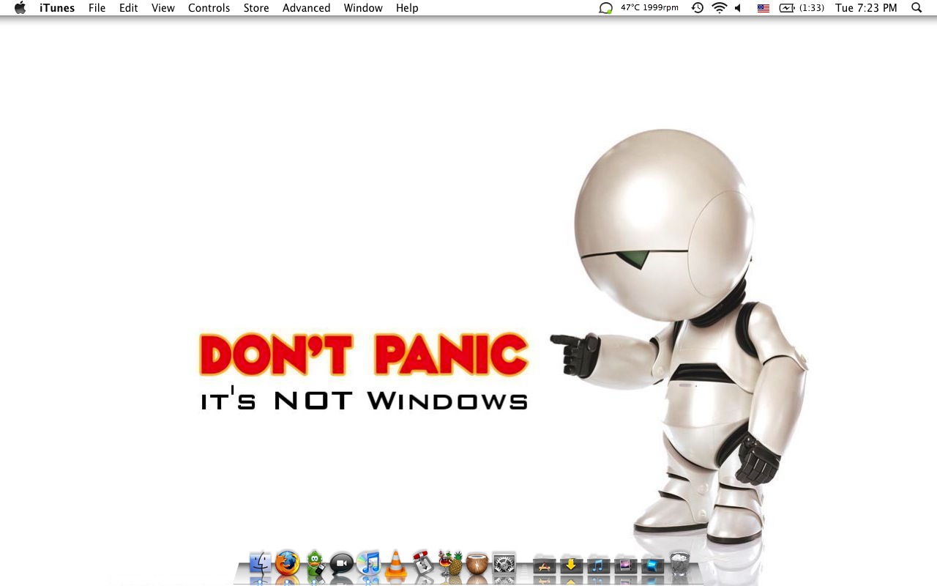Click the battery status showing 1:33

(x=802, y=8)
